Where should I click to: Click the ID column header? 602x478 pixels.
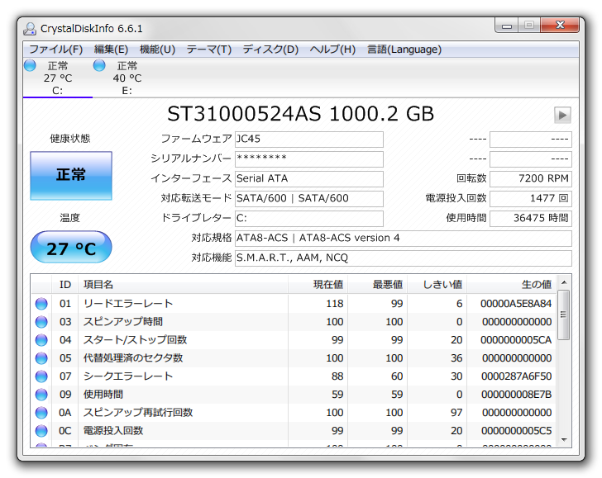[64, 285]
